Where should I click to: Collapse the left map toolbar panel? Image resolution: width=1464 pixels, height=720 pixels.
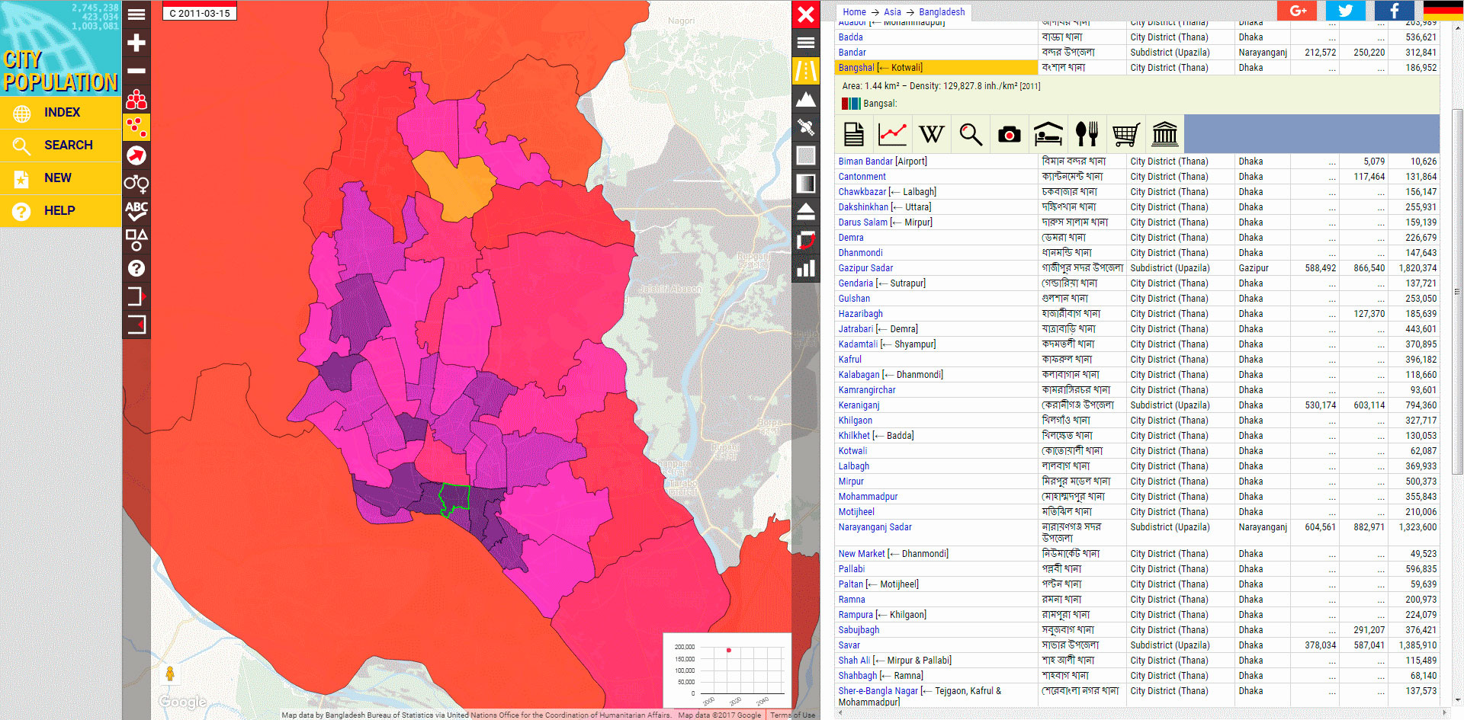(x=136, y=325)
